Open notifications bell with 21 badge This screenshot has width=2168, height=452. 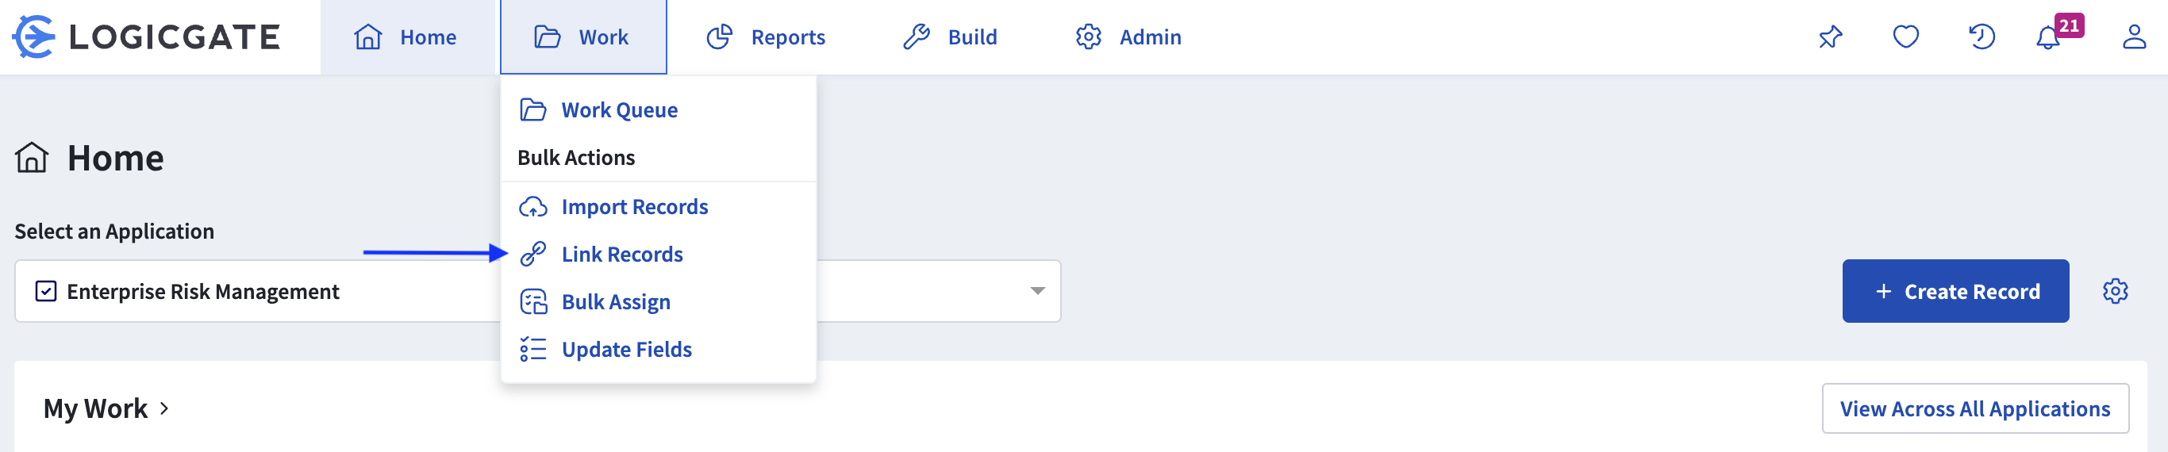click(2049, 37)
